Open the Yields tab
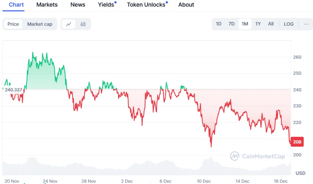Viewport: 313px width, 184px height. point(106,5)
